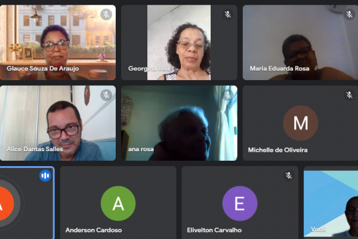This screenshot has width=358, height=239.
Task: Click muted mic icon on Georgina Reis tile
Action: (228, 14)
